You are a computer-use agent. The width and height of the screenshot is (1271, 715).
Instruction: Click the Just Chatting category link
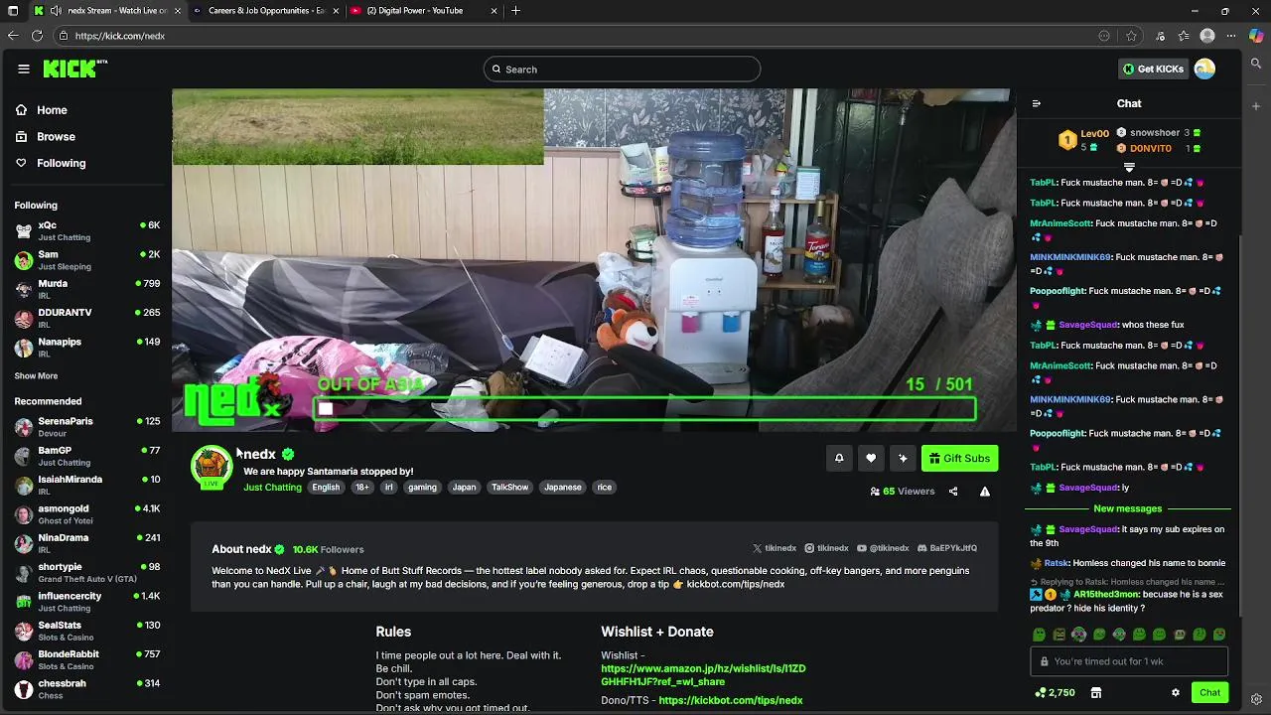click(x=272, y=487)
